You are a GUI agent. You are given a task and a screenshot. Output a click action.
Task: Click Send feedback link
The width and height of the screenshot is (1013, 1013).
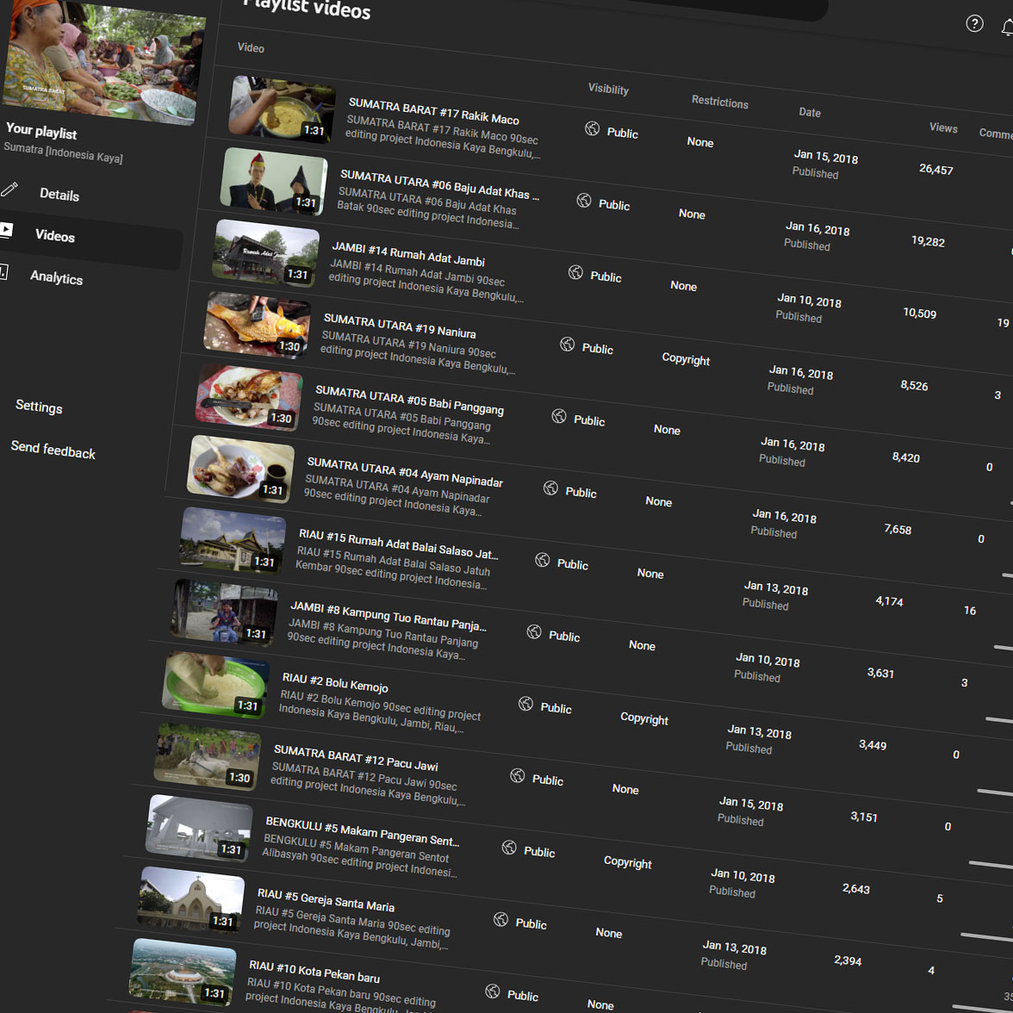click(53, 450)
